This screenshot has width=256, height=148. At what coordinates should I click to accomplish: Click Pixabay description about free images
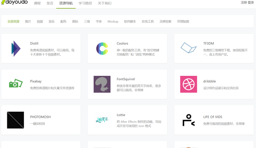coord(52,88)
